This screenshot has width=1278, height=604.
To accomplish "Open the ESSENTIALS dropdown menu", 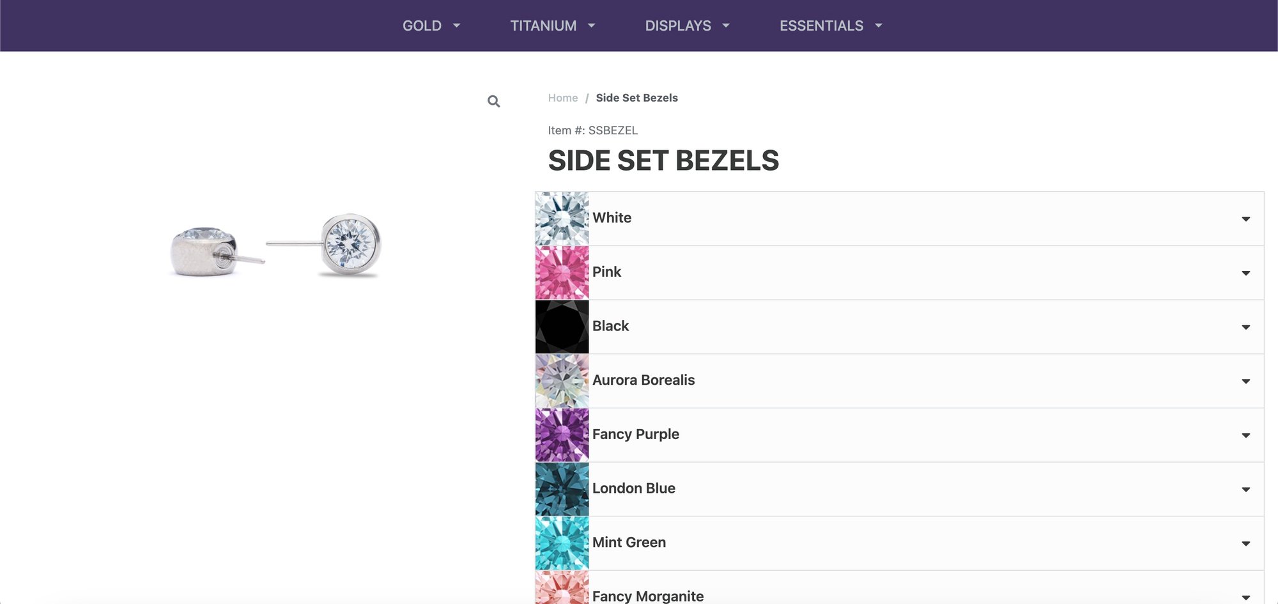I will tap(830, 26).
